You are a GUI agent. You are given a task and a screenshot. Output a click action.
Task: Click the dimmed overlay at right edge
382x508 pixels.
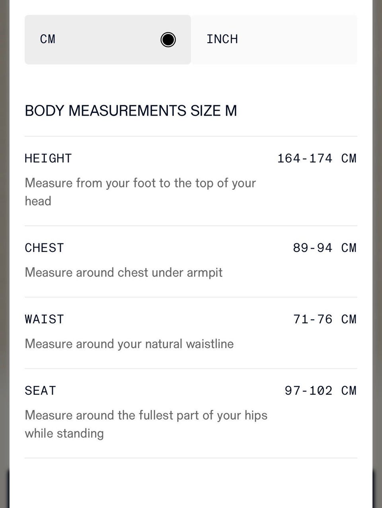[x=377, y=239]
